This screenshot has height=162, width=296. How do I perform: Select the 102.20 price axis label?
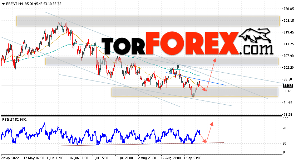pyautogui.click(x=289, y=67)
